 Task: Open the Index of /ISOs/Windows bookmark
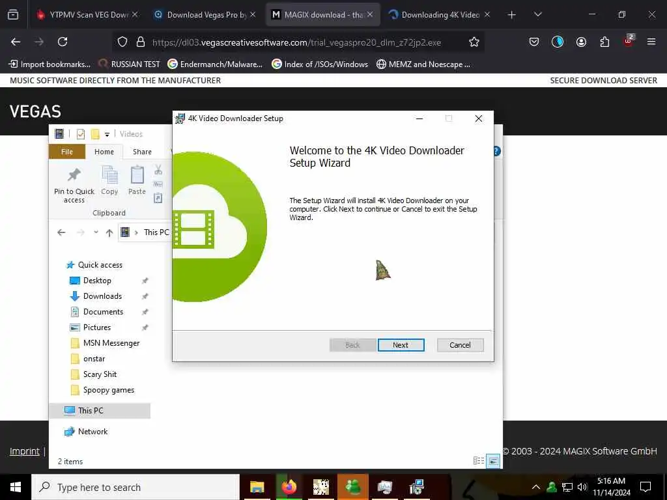tap(320, 64)
